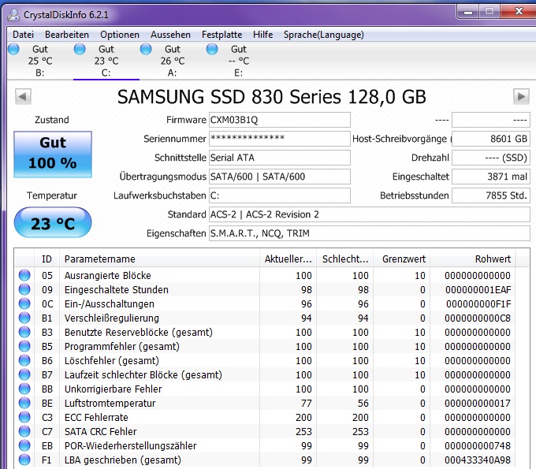Click the Übertragungsmodus field SATA/600

pyautogui.click(x=280, y=177)
